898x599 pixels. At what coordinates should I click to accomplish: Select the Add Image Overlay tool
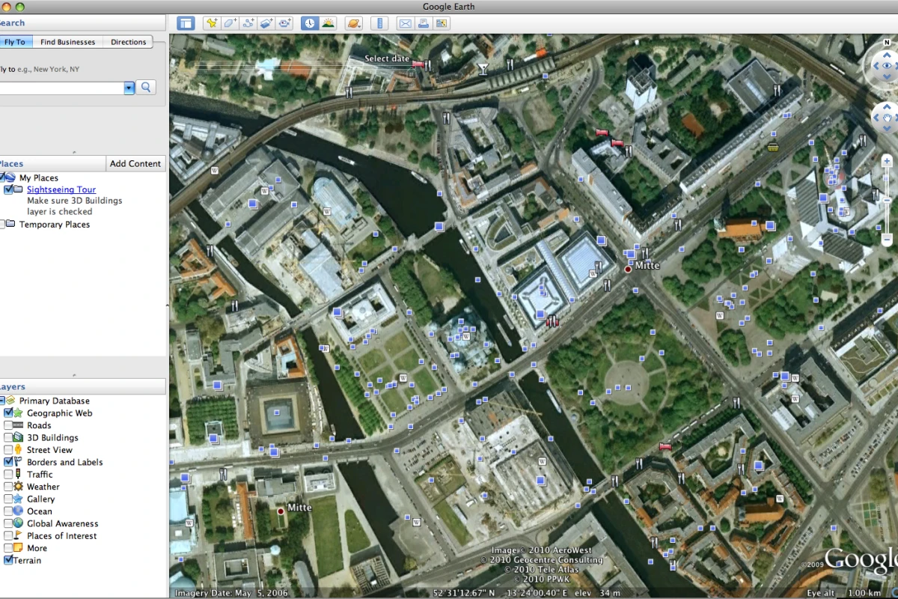click(266, 23)
